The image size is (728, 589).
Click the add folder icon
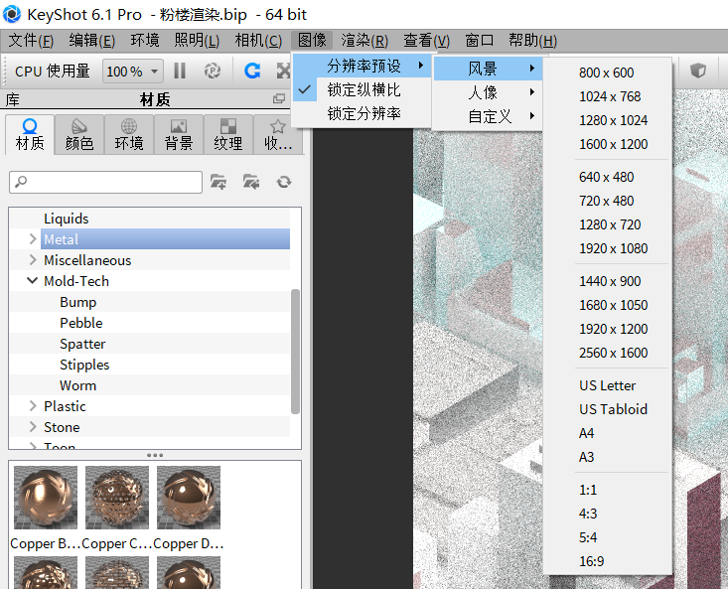pyautogui.click(x=218, y=182)
